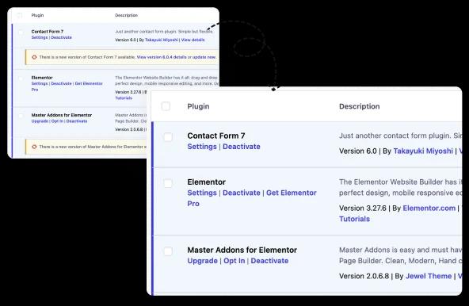Click Contact Form 7 plugin name, large panel
The image size is (469, 306).
point(216,136)
